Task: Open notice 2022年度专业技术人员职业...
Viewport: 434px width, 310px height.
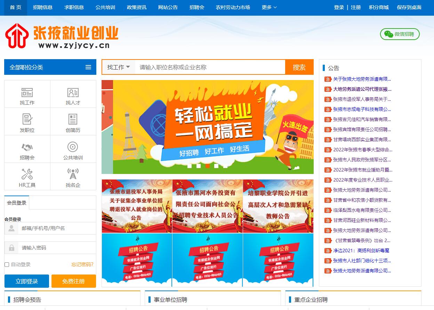Action: tap(363, 180)
